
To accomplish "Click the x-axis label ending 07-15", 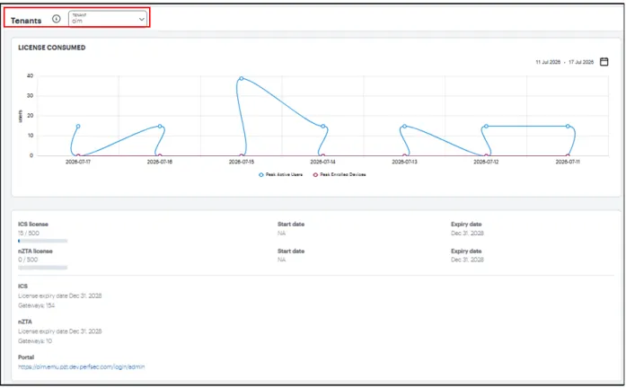I will [x=241, y=162].
